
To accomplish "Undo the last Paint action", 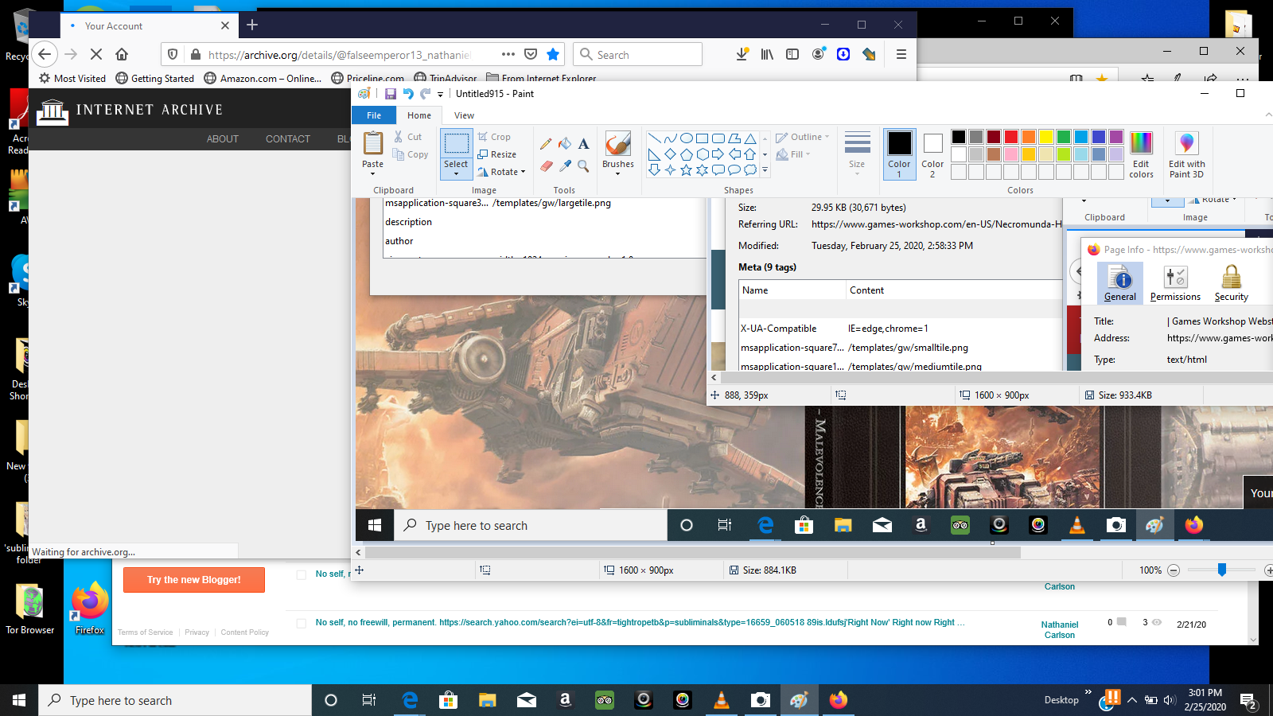I will point(408,94).
